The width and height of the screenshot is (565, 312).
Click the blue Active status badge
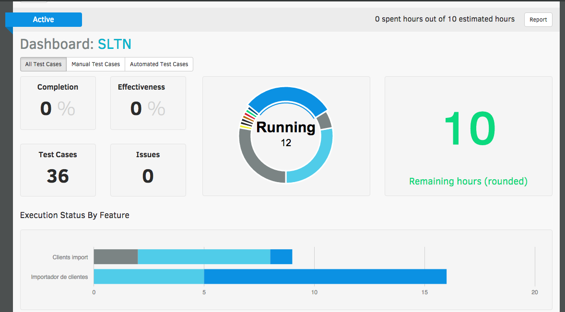click(44, 20)
